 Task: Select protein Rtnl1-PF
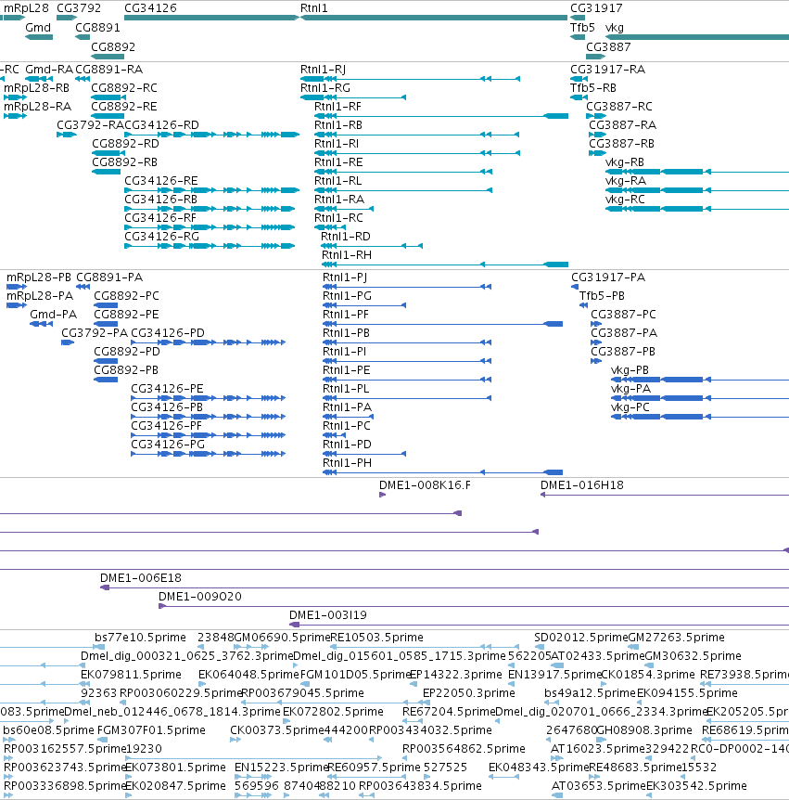(345, 315)
